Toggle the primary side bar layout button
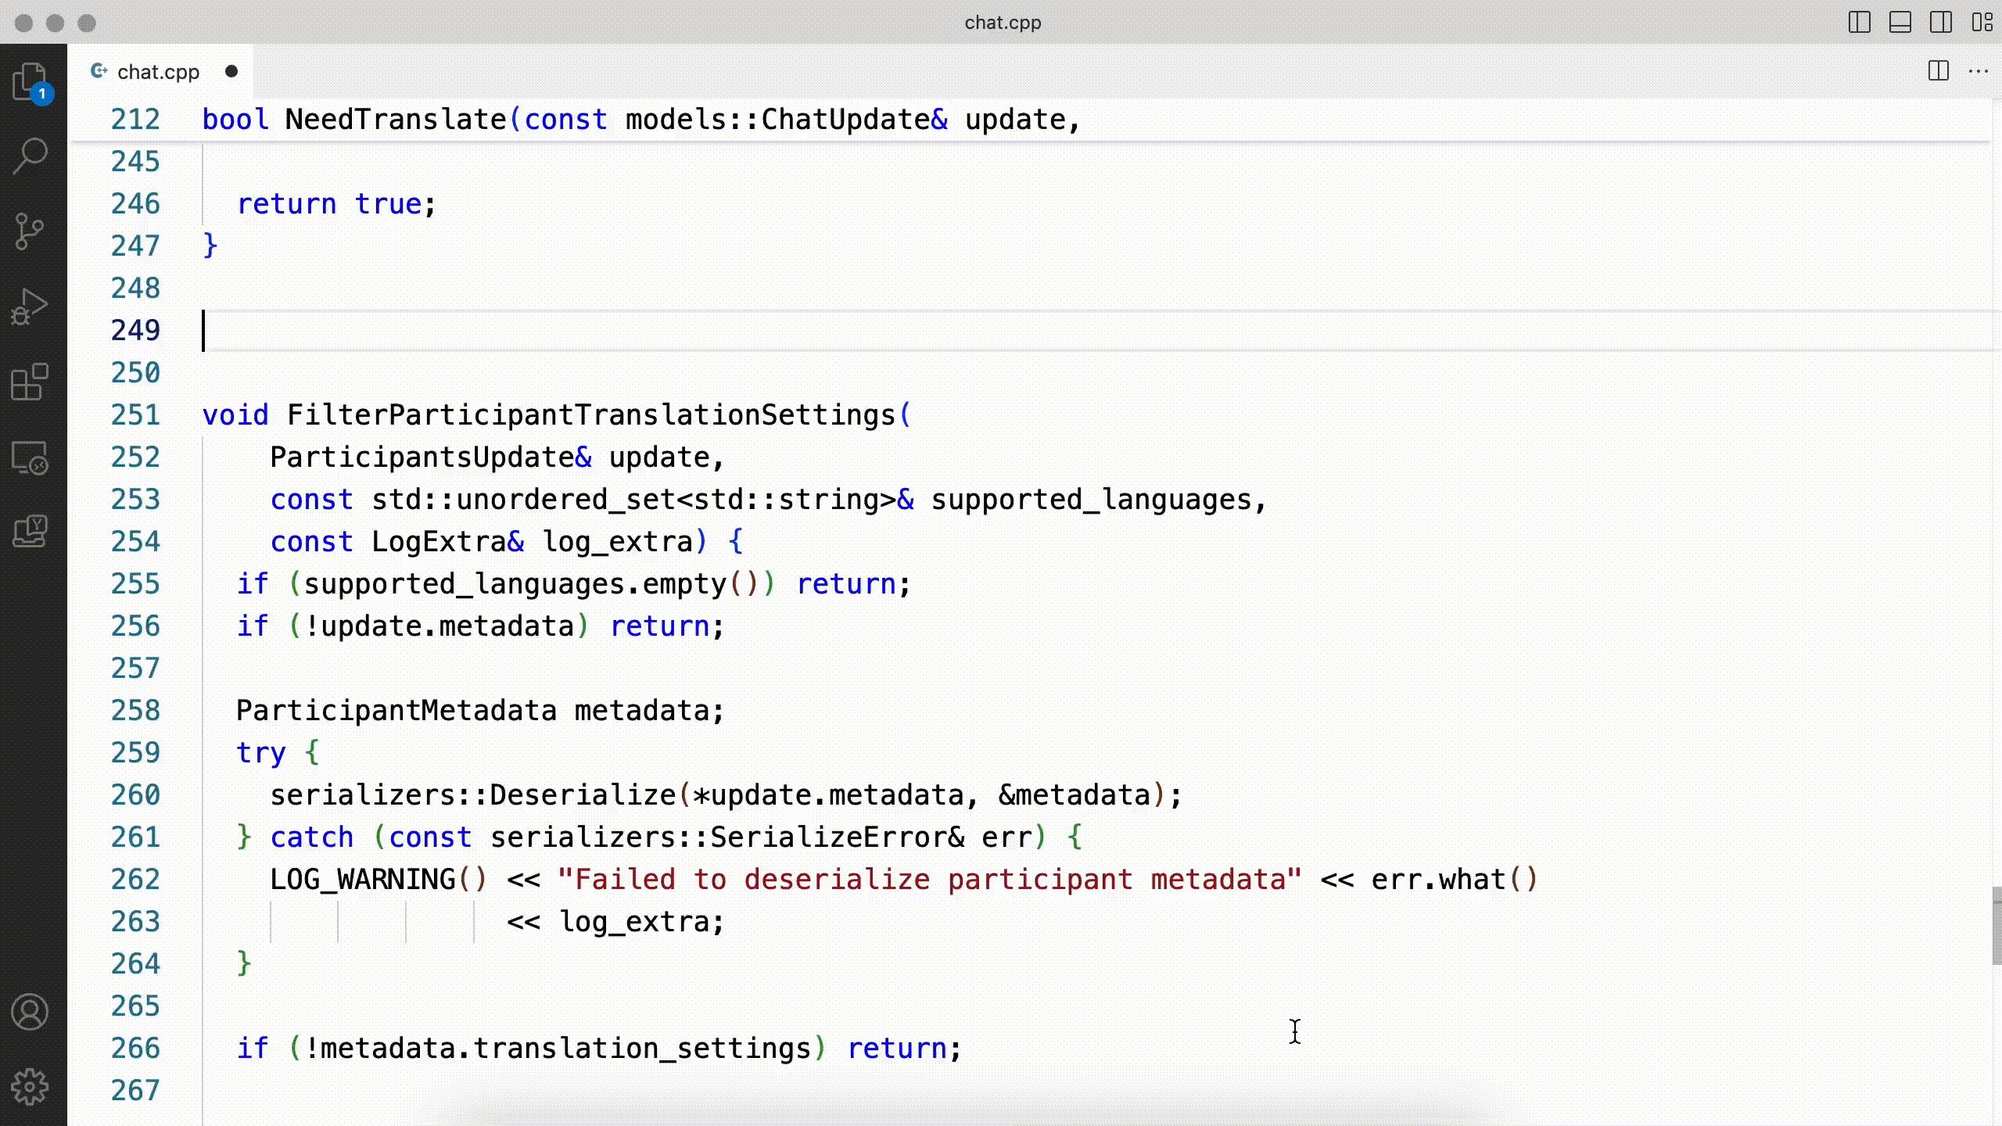 pos(1859,23)
